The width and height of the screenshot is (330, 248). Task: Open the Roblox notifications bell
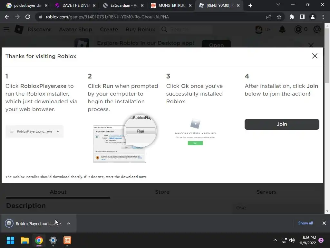(282, 29)
